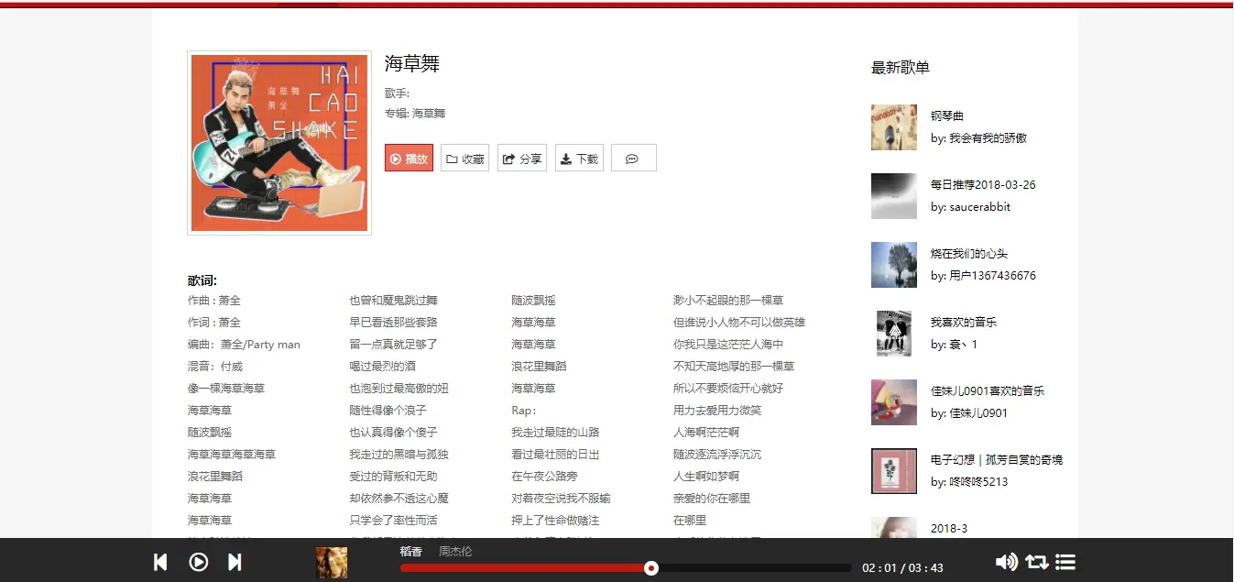This screenshot has height=582, width=1234.
Task: Click lyric line 喝过最烈的酒
Action: point(382,367)
